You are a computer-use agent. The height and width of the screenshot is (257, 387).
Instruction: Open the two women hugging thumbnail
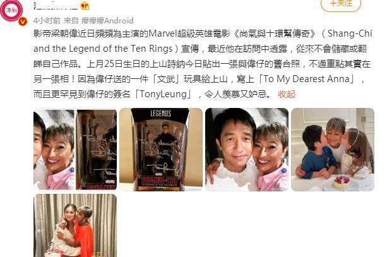click(x=75, y=225)
